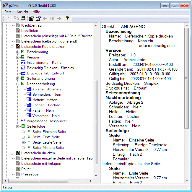Click the document icon beside Paket

tap(18, 169)
